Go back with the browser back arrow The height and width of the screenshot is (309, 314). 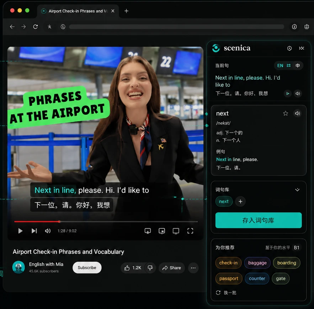click(12, 27)
